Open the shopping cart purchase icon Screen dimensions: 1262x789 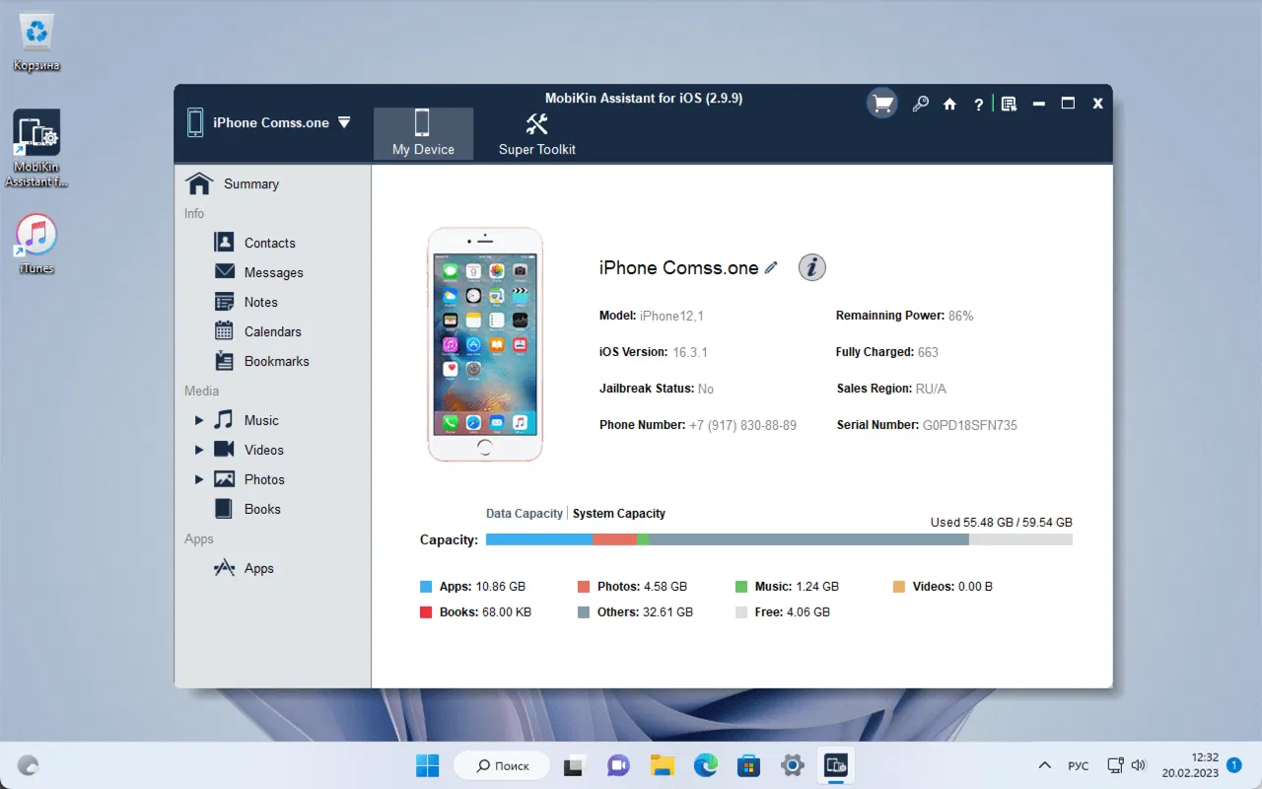point(881,104)
